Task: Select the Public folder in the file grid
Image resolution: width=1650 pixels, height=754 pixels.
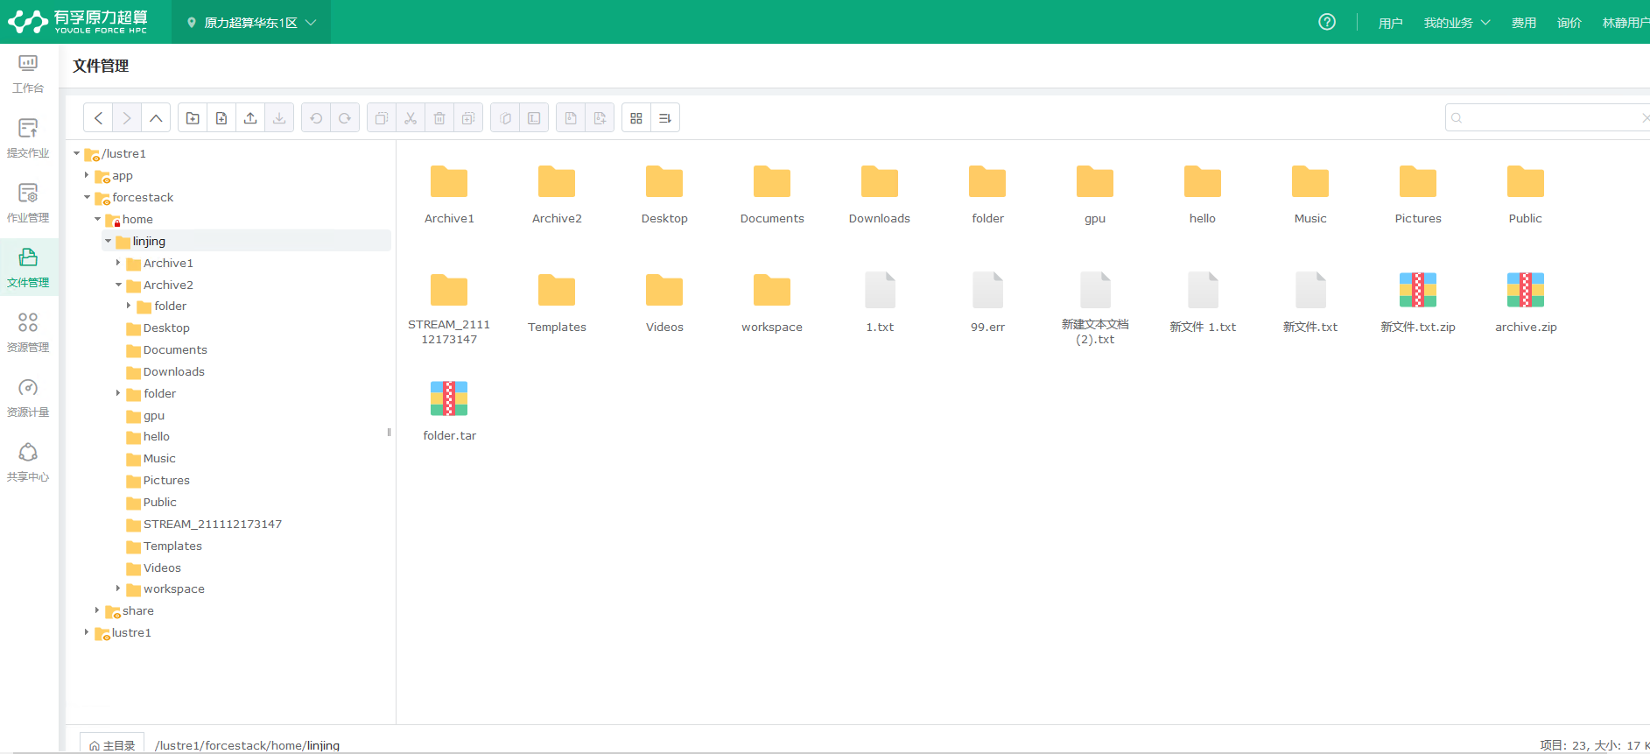Action: point(1525,194)
